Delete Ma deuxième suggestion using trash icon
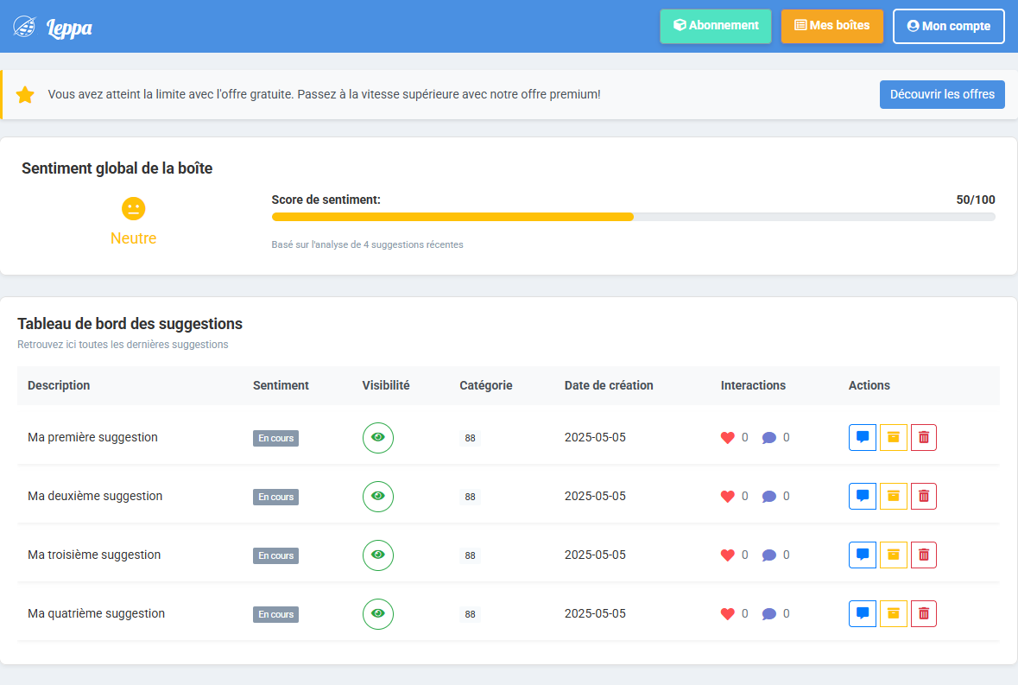 coord(923,497)
